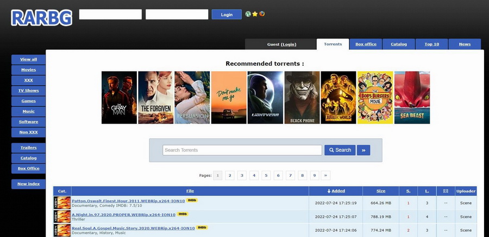Open the Top 10 tab
The height and width of the screenshot is (237, 489).
pyautogui.click(x=432, y=44)
